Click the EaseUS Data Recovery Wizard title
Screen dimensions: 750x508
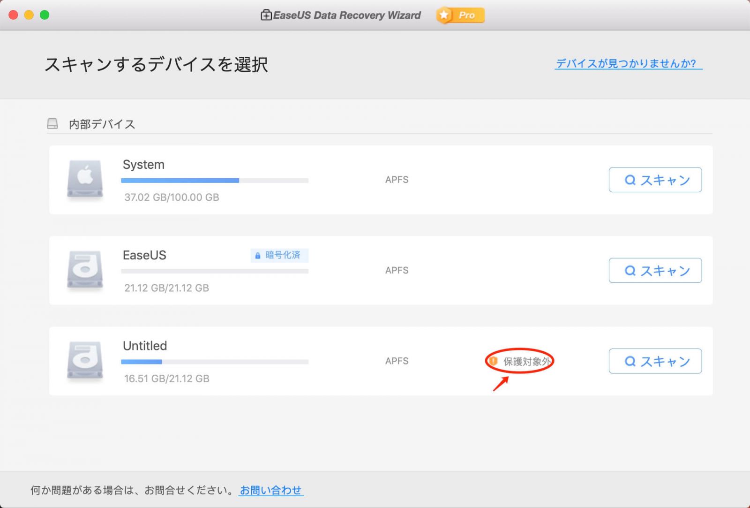click(x=347, y=15)
